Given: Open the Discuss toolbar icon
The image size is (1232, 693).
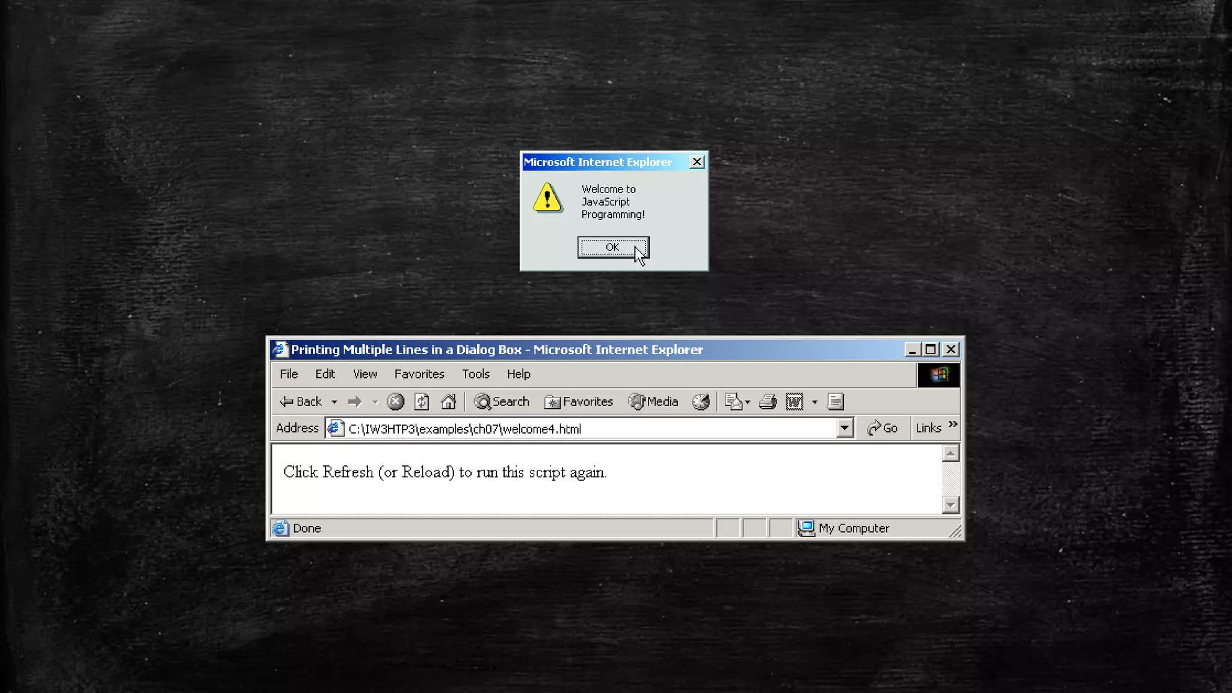Looking at the screenshot, I should click(x=836, y=402).
